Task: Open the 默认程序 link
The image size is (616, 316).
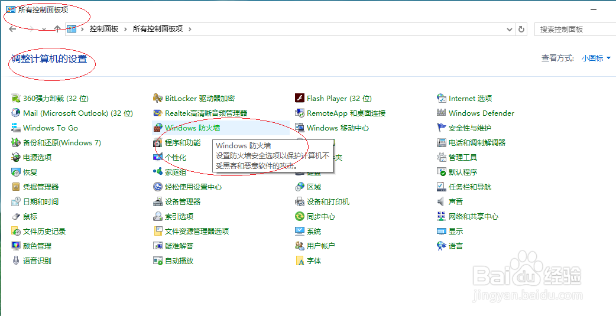Action: pyautogui.click(x=463, y=172)
